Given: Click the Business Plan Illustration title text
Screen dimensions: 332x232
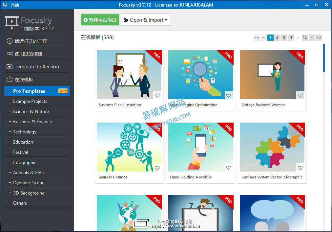Looking at the screenshot, I should (120, 105).
